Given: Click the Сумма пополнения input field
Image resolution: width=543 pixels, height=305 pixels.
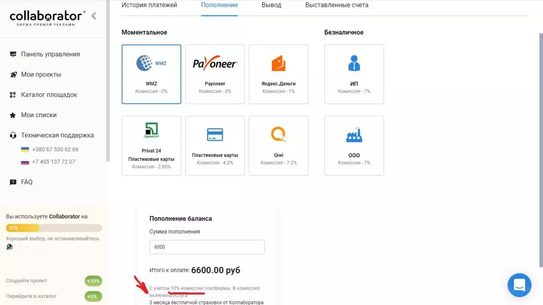Looking at the screenshot, I should [207, 247].
